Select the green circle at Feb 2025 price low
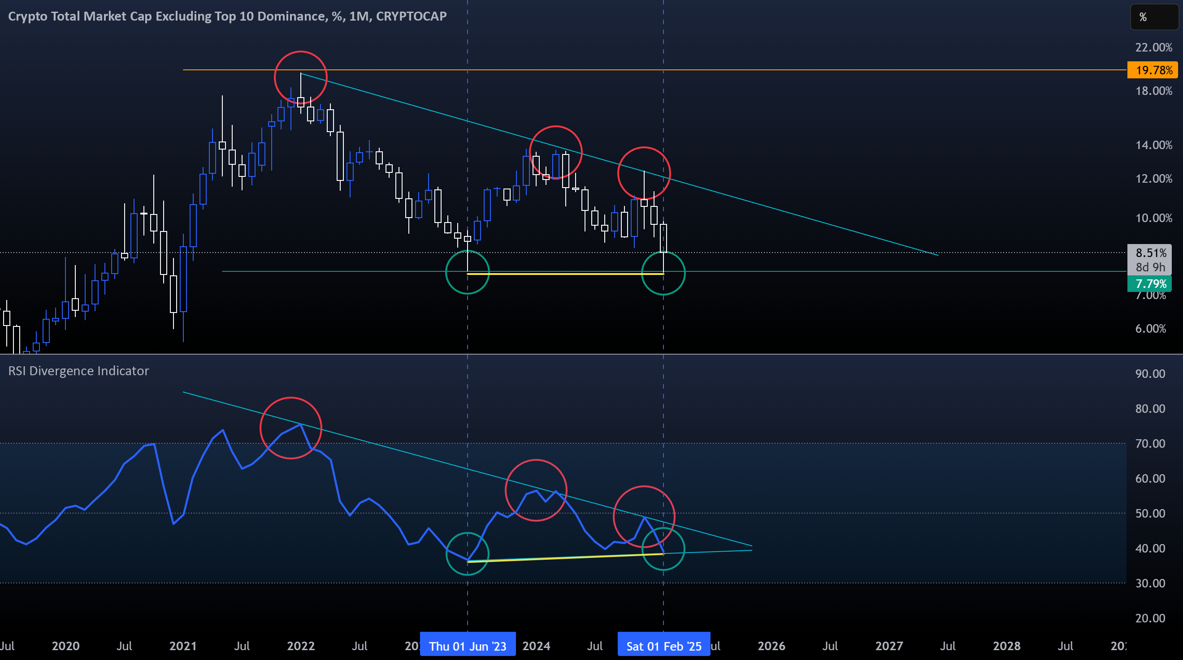 tap(663, 273)
